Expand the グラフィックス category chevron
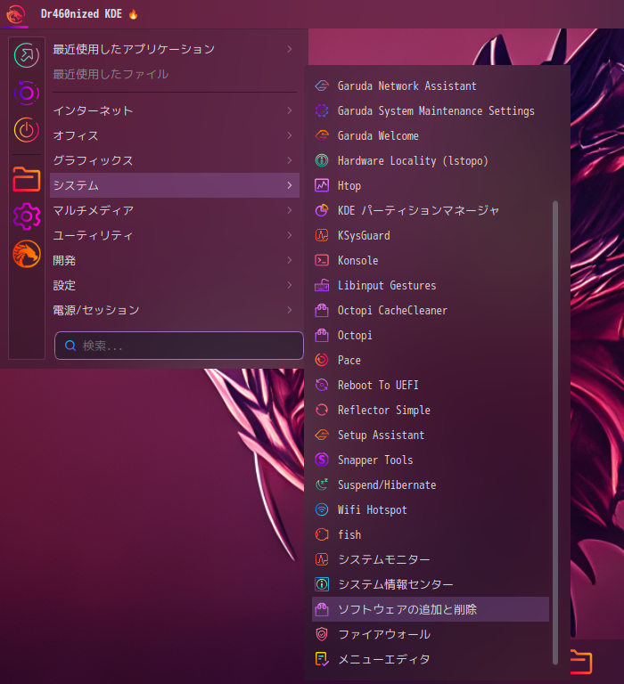624x684 pixels. (290, 160)
